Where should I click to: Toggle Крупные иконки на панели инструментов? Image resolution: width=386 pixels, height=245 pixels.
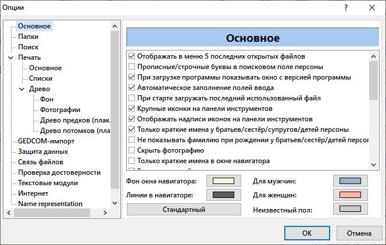[x=132, y=109]
